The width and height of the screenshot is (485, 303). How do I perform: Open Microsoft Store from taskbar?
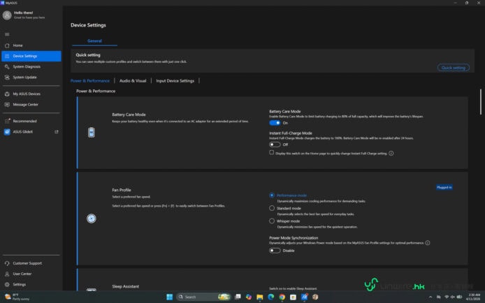(x=293, y=297)
